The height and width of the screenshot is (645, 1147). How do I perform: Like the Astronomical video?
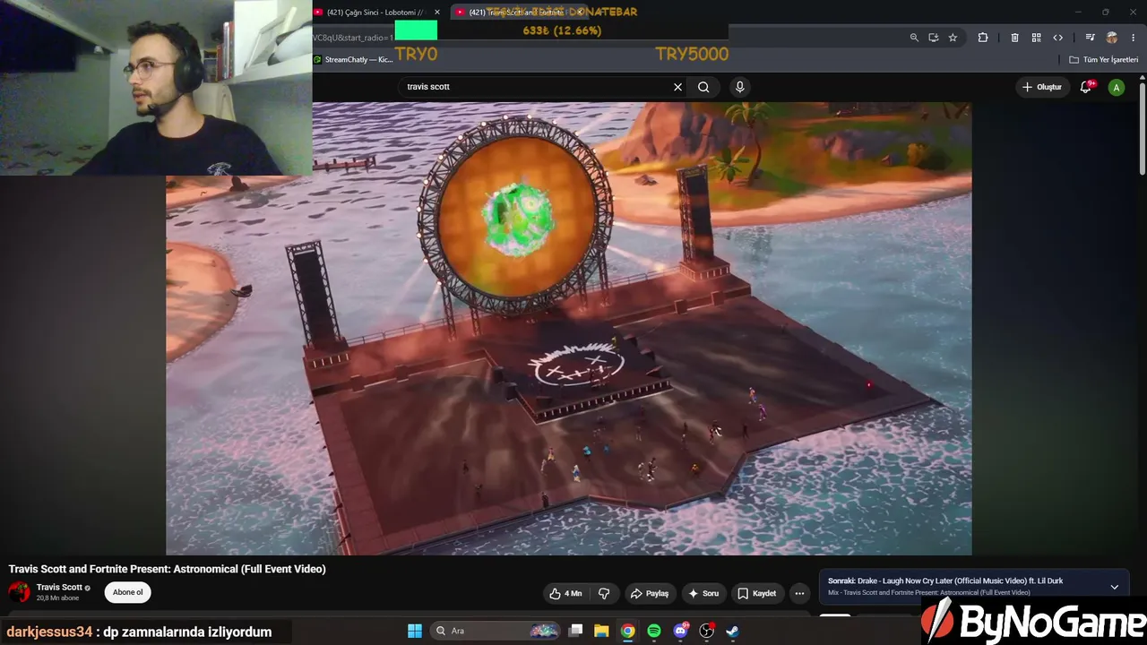[565, 593]
